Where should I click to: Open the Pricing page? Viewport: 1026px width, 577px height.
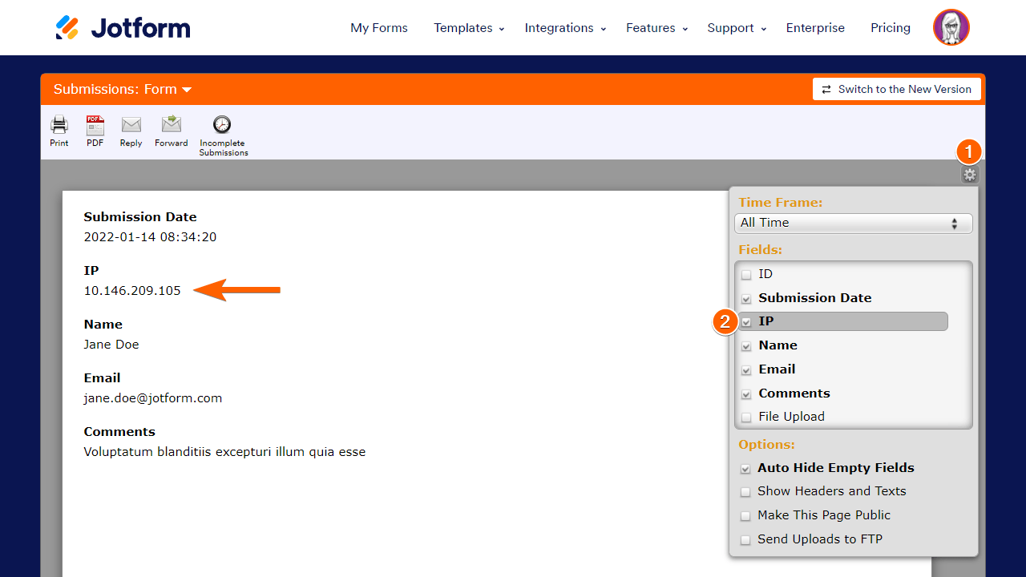pyautogui.click(x=891, y=28)
